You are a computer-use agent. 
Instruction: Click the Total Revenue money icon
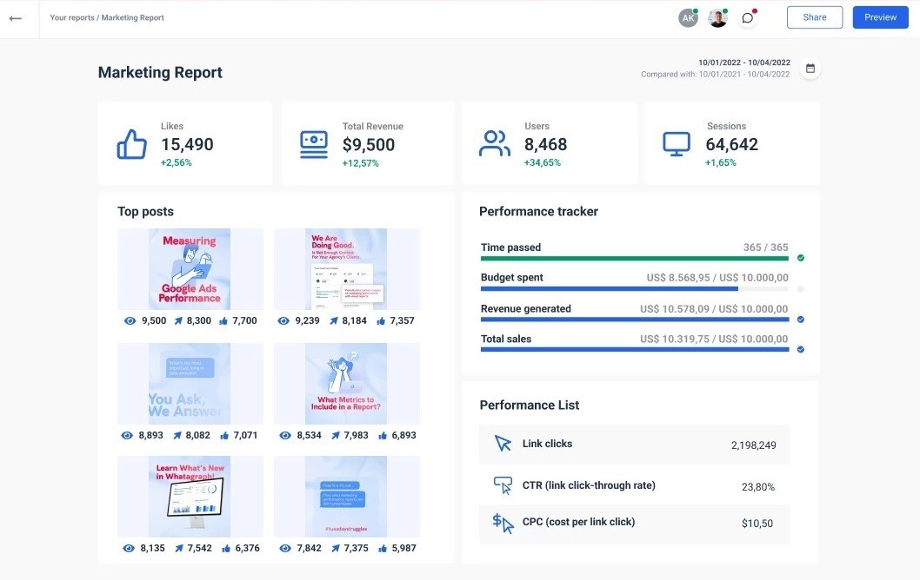(x=314, y=144)
